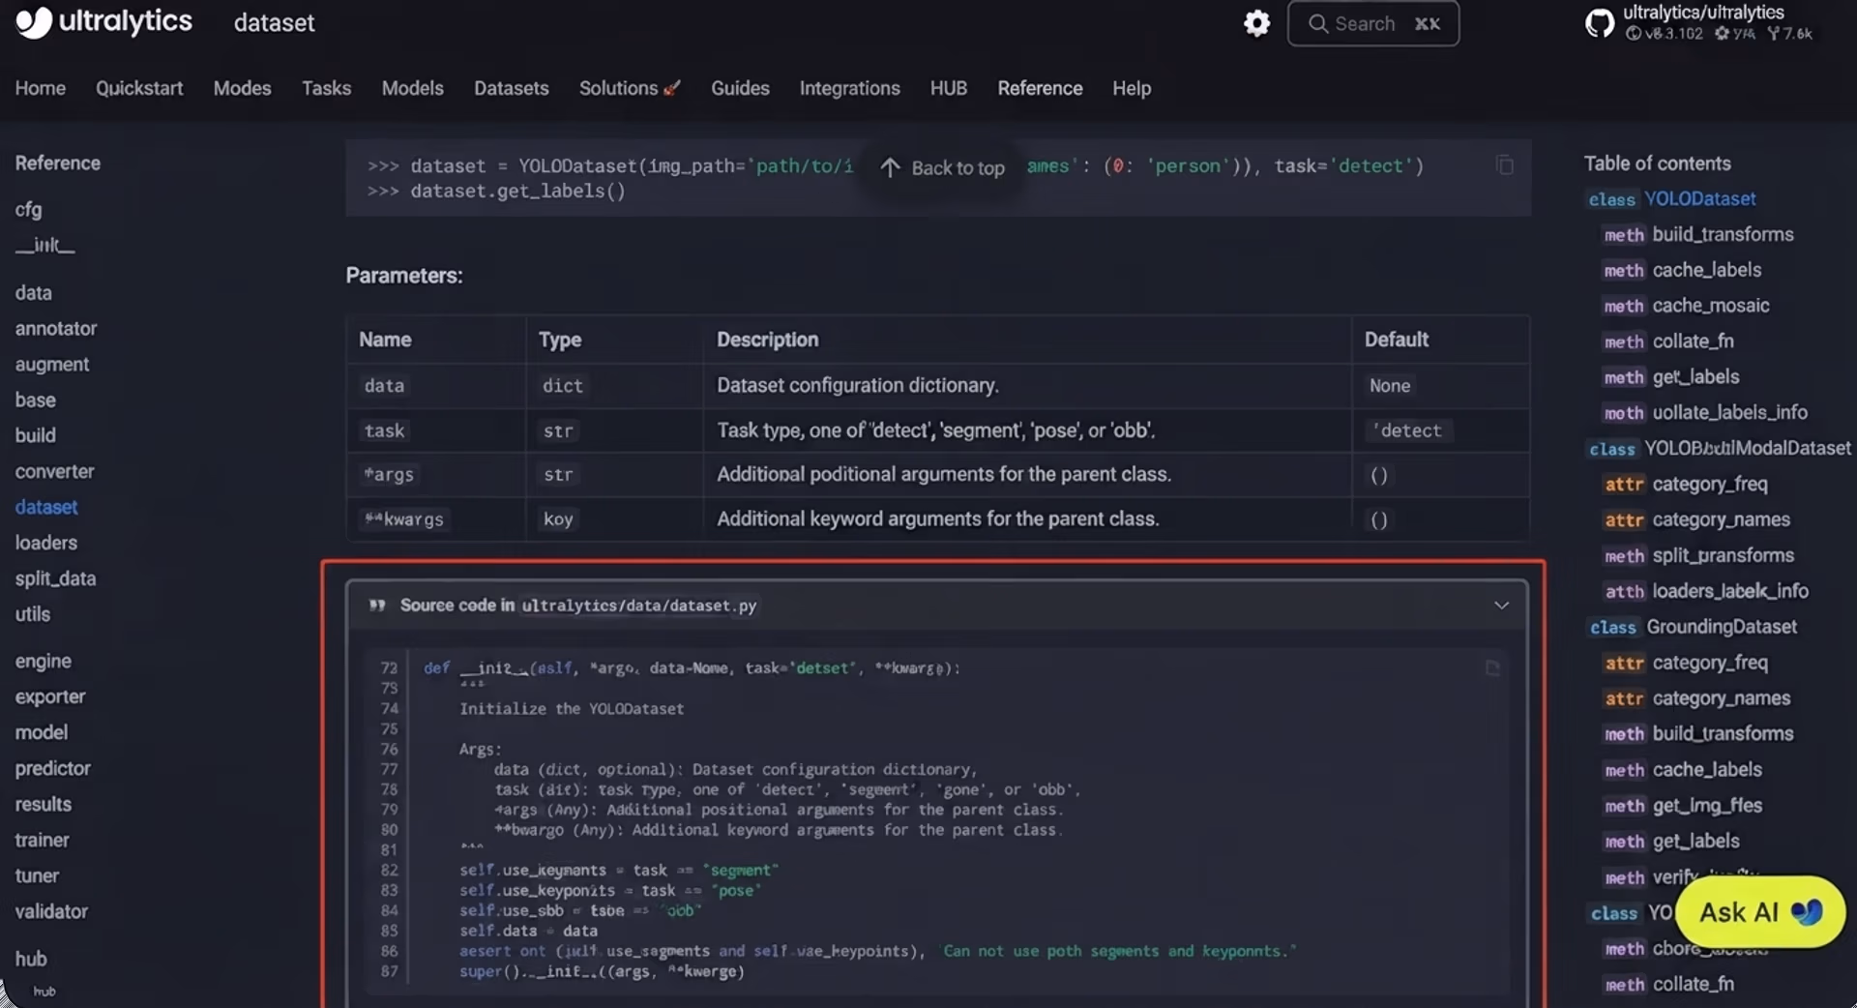Select utils in the sidebar
1857x1008 pixels.
tap(32, 614)
